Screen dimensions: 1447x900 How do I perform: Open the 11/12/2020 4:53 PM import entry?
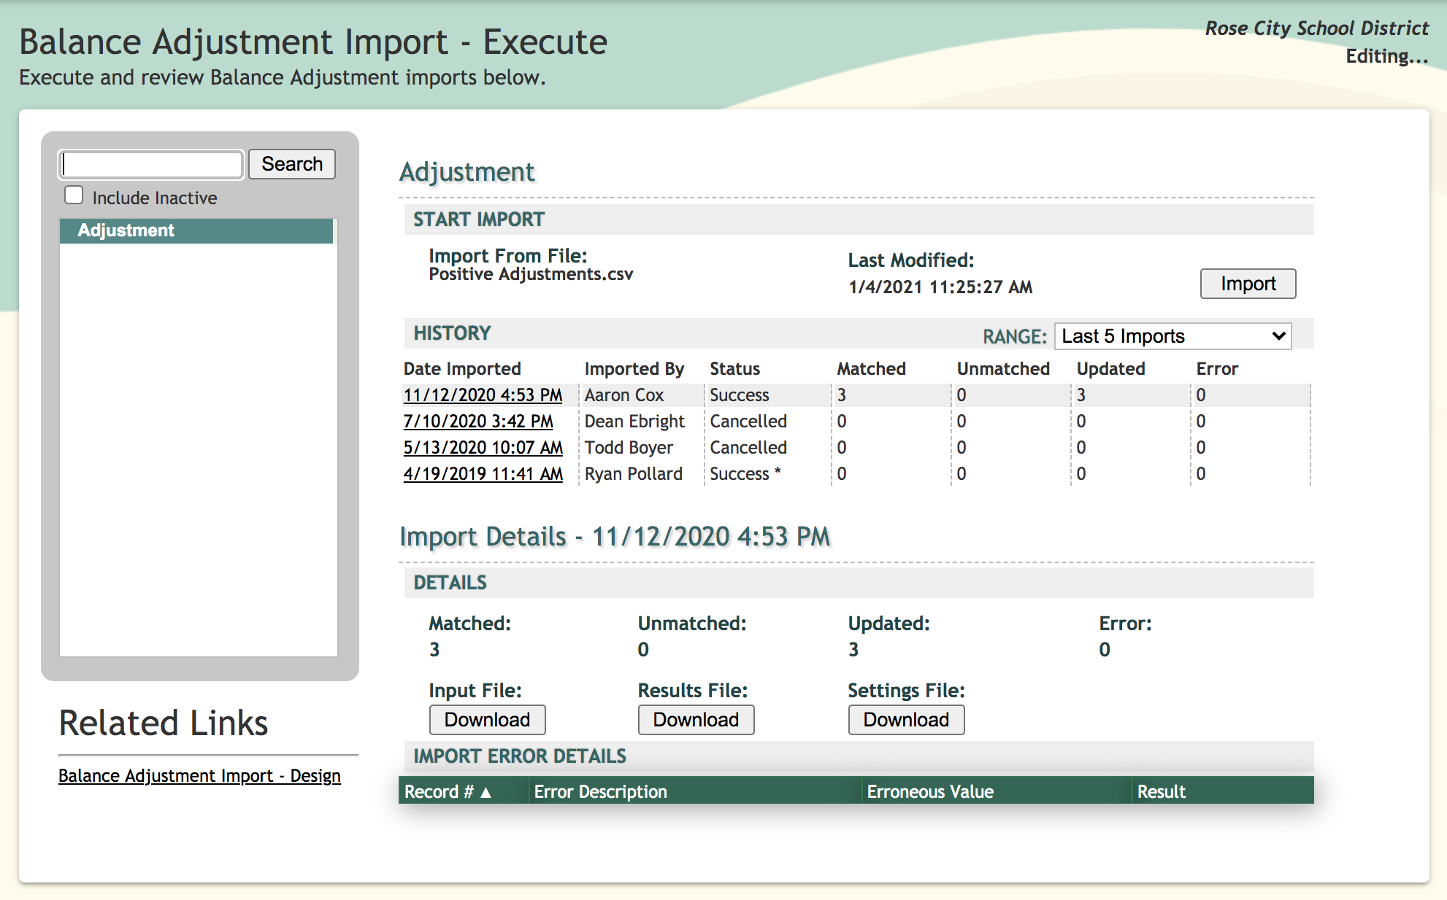point(483,395)
